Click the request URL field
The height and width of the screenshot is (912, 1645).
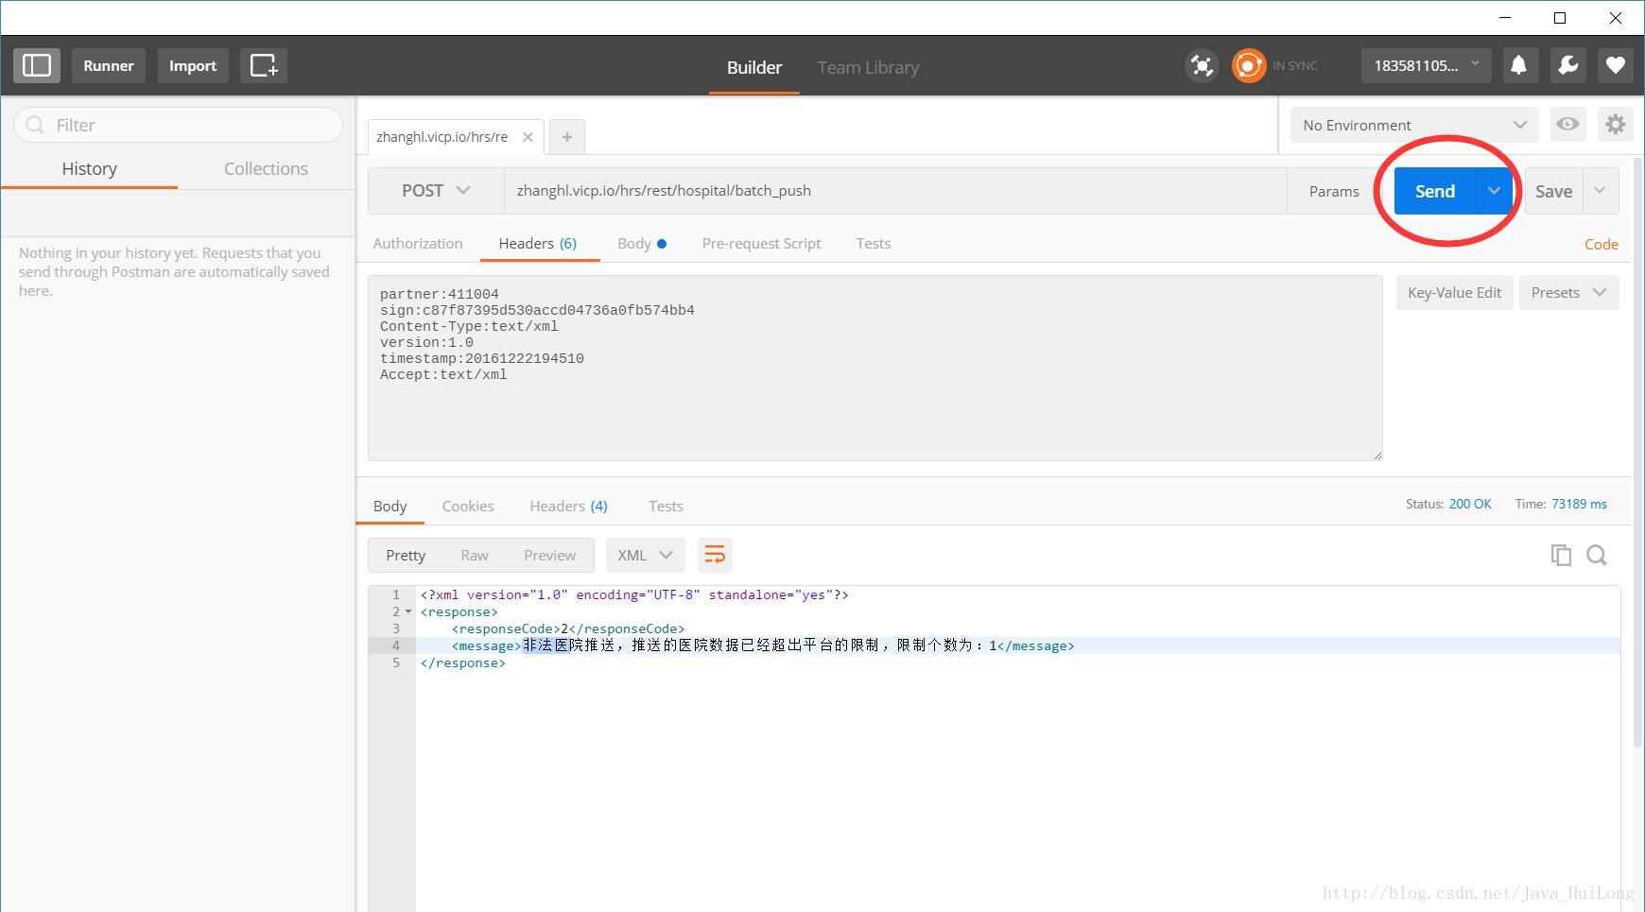tap(895, 191)
